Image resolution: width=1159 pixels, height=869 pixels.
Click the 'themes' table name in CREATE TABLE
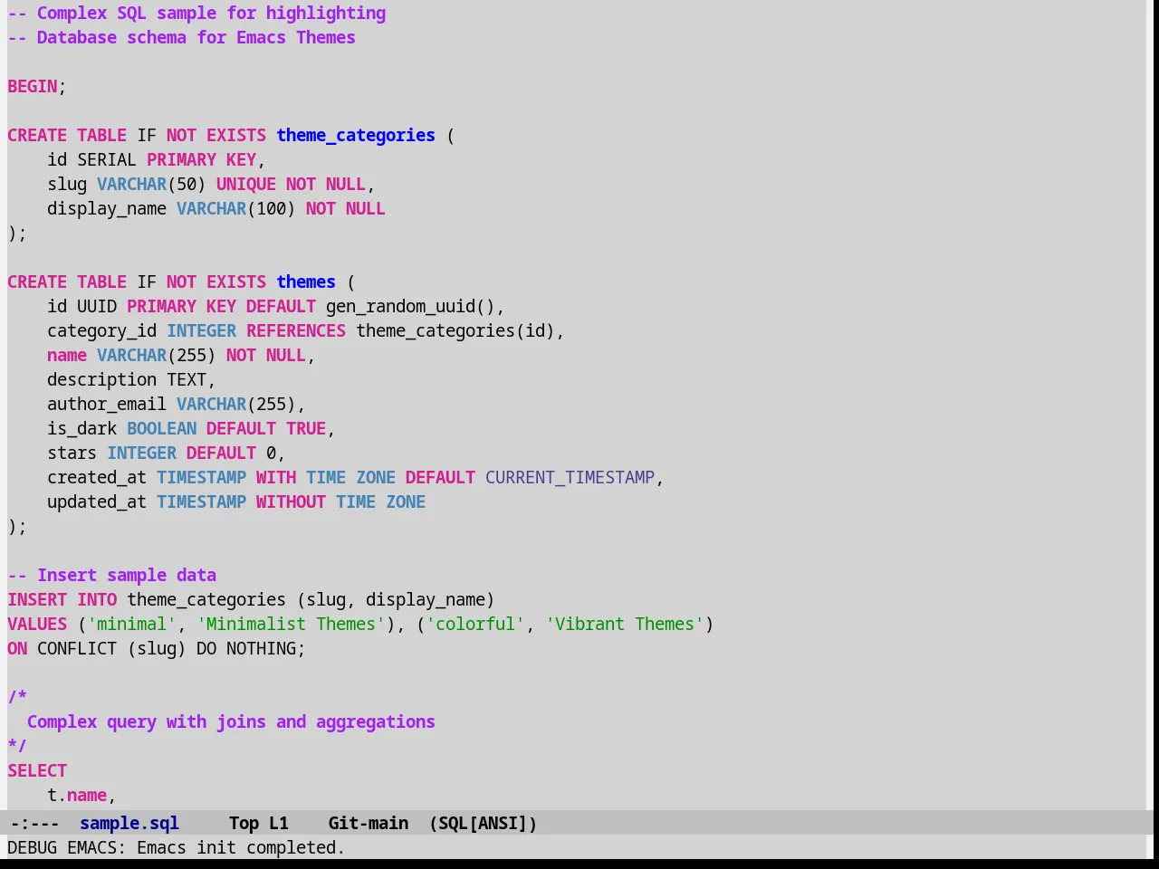pyautogui.click(x=306, y=282)
